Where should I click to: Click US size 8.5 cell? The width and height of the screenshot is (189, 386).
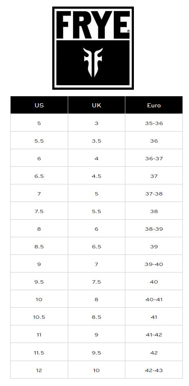pyautogui.click(x=39, y=246)
